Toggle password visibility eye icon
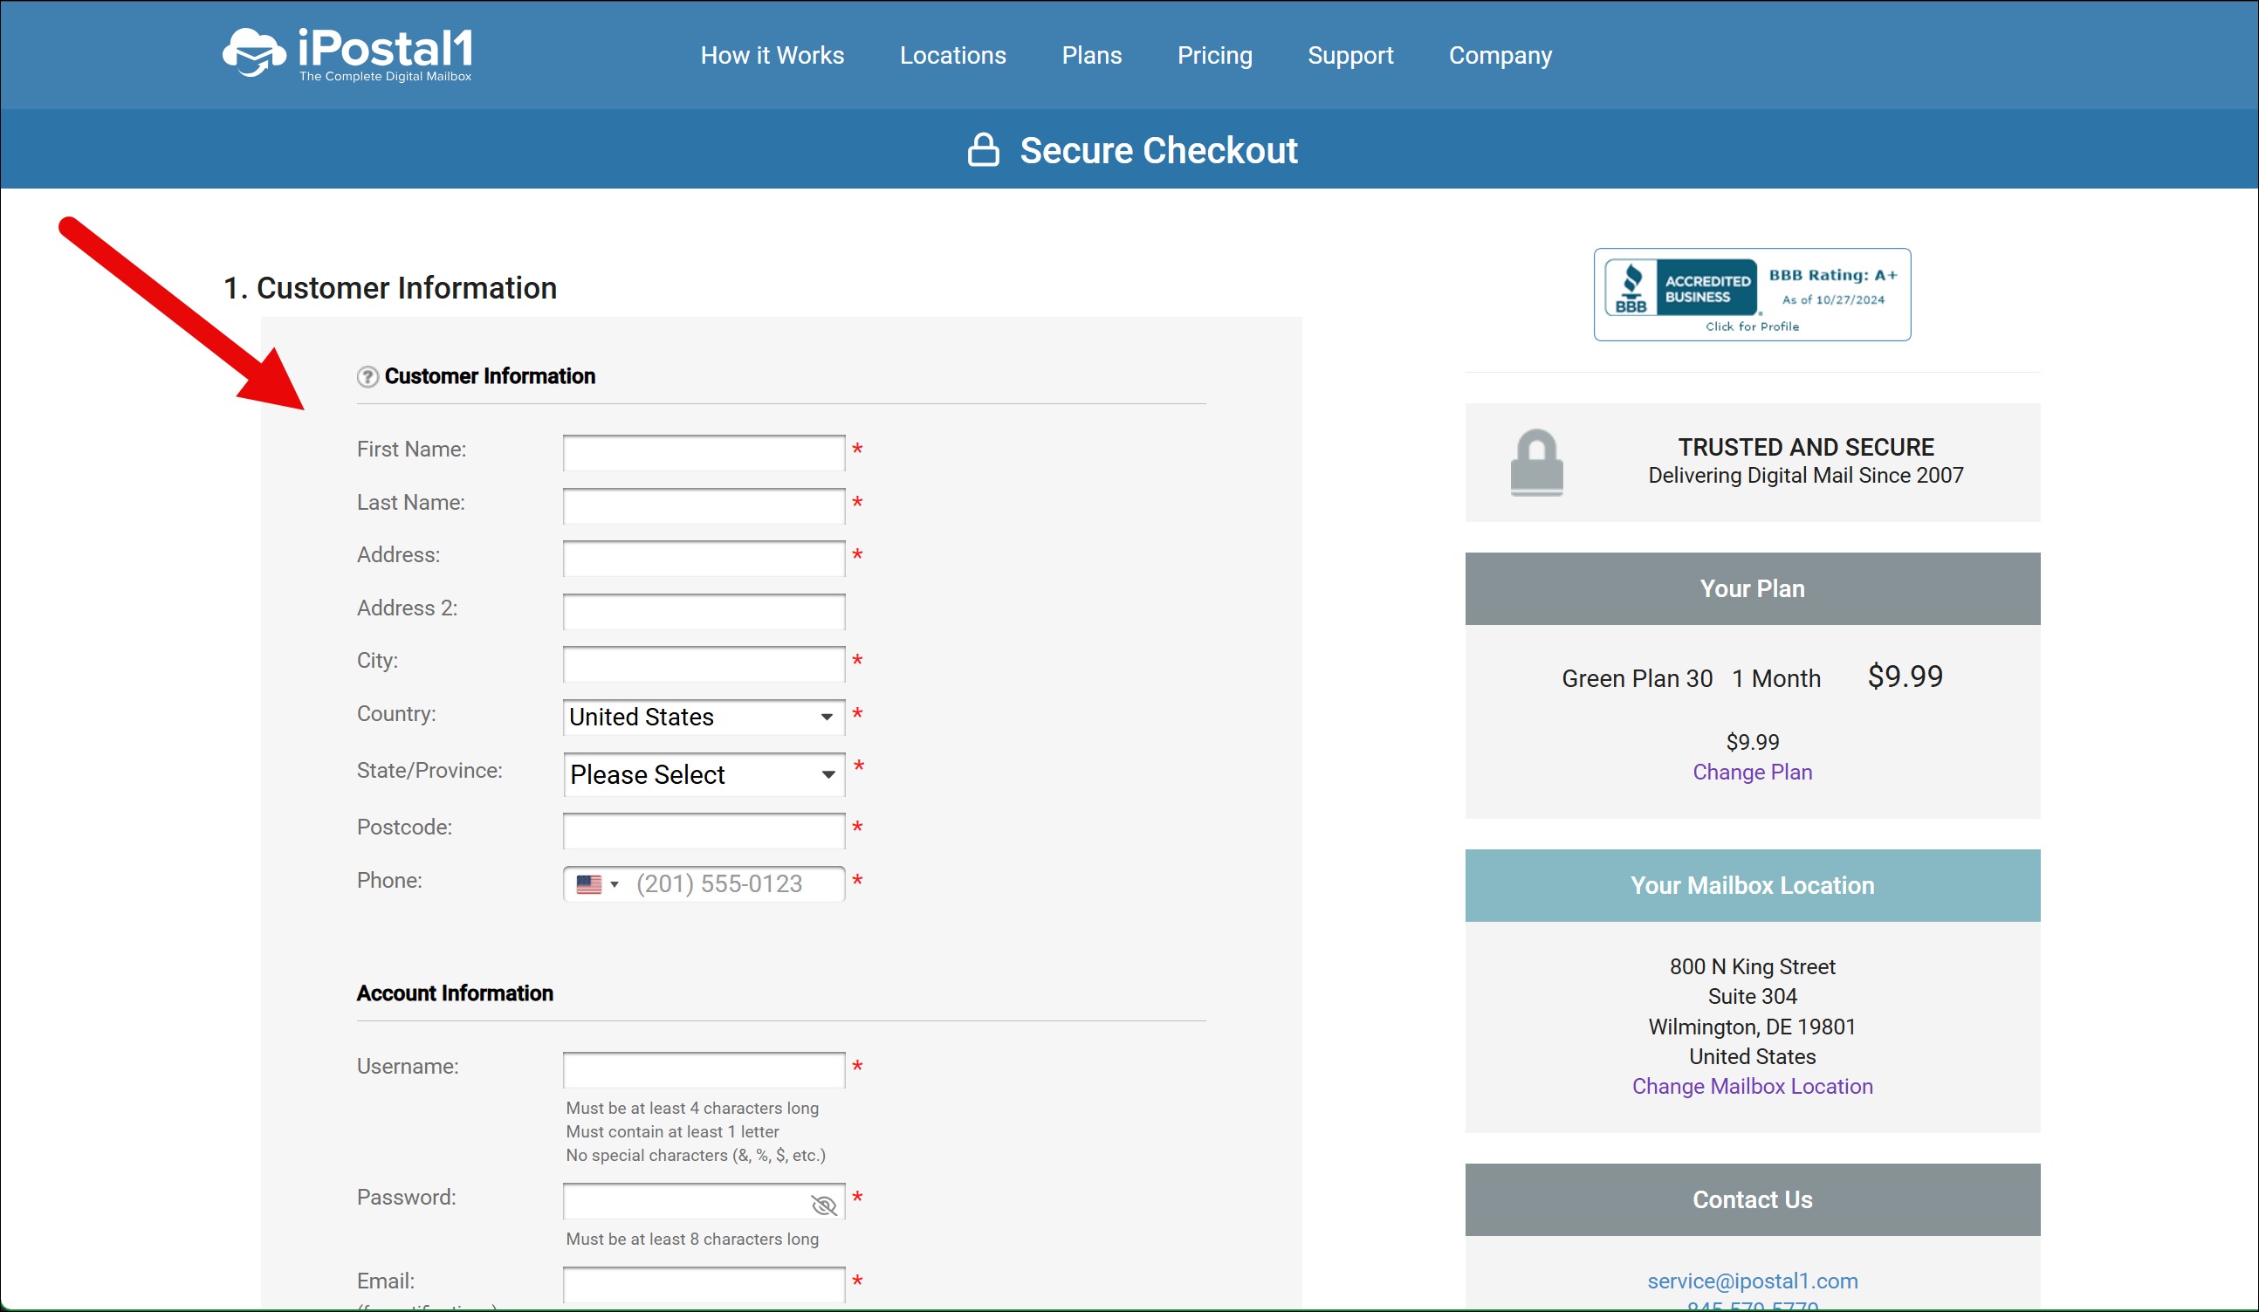 point(823,1205)
